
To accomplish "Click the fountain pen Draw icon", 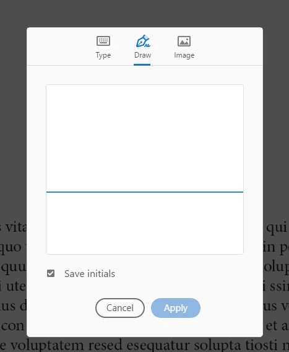I will click(143, 41).
